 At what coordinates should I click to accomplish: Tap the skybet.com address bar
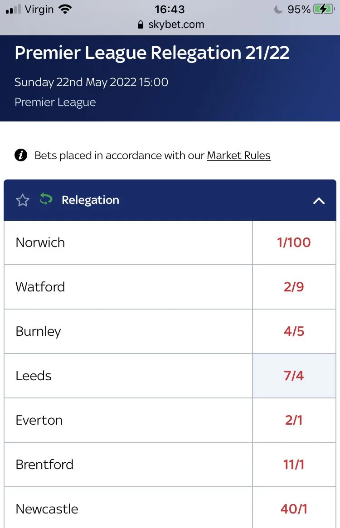pos(176,25)
